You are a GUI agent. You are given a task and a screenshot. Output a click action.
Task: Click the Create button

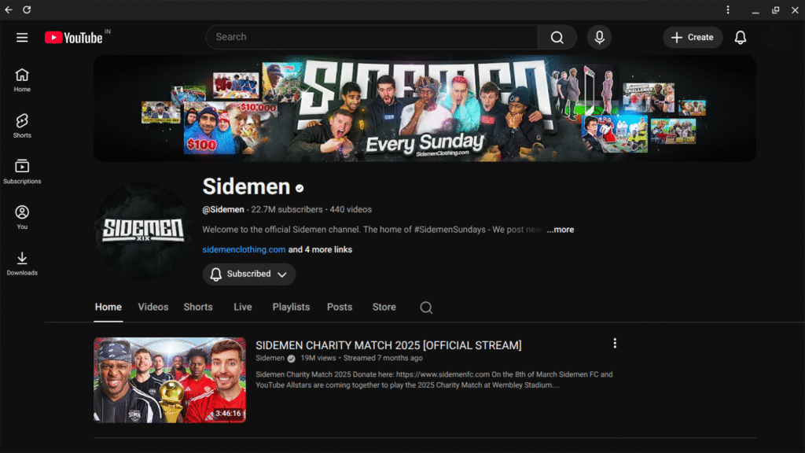(693, 37)
